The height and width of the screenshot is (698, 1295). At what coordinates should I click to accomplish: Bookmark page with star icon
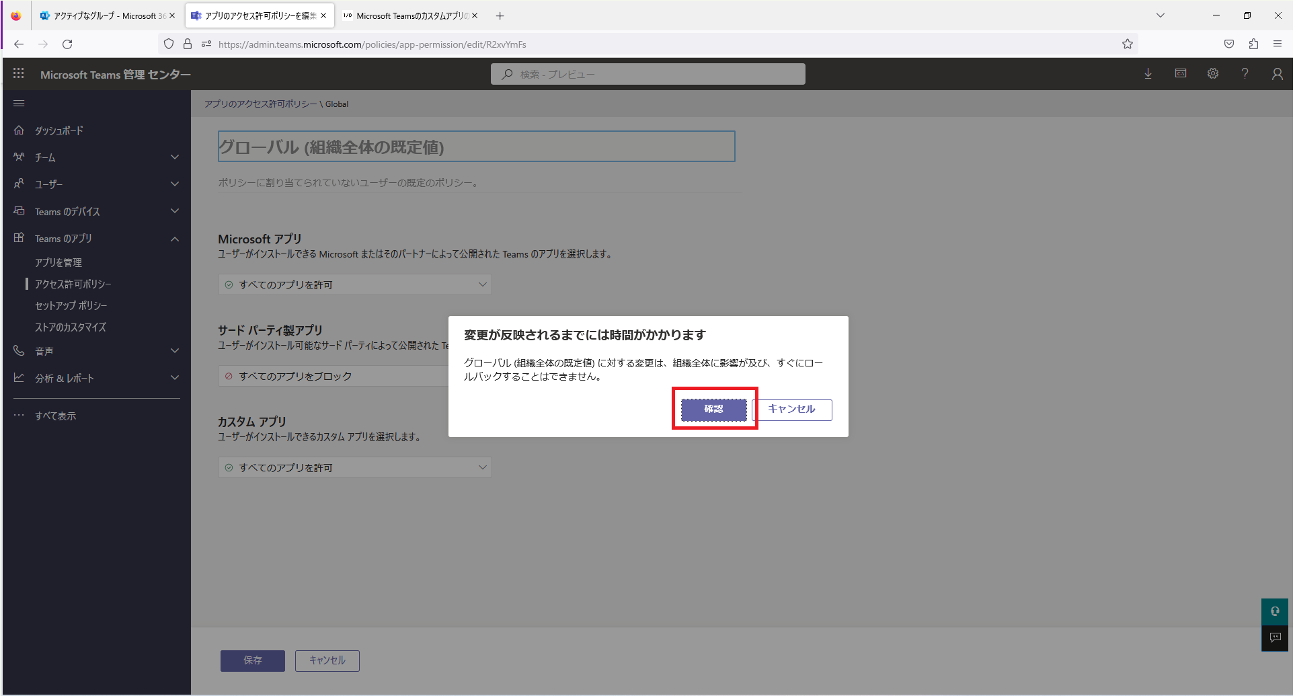1128,44
